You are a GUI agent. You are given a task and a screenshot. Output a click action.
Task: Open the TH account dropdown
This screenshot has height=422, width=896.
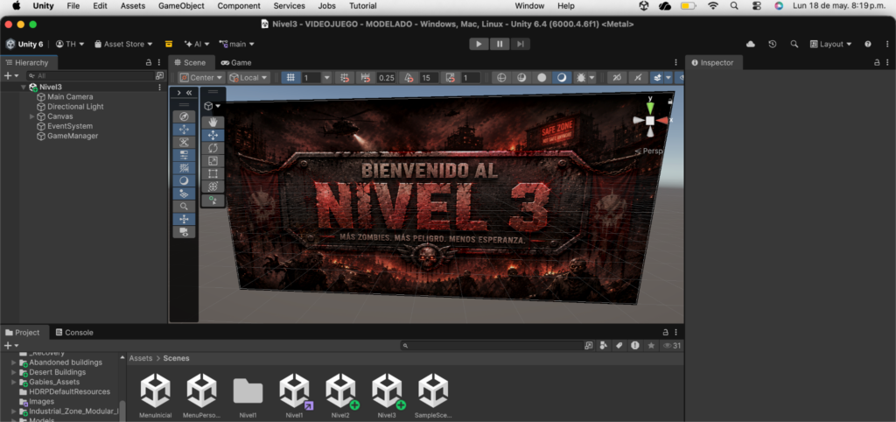pyautogui.click(x=70, y=44)
